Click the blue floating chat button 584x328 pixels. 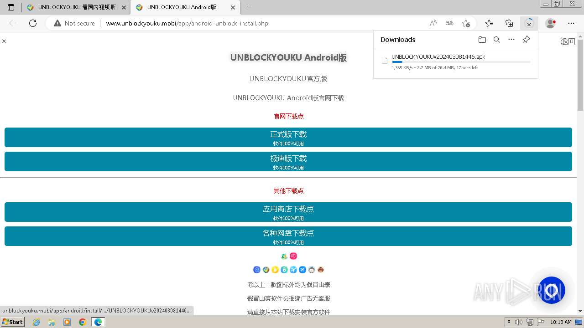551,290
